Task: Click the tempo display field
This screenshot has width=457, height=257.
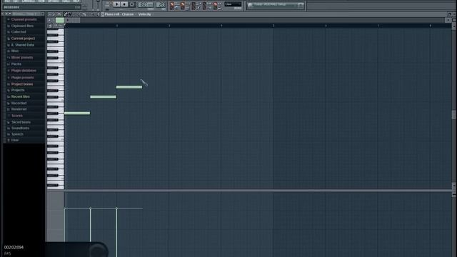Action: tap(146, 5)
